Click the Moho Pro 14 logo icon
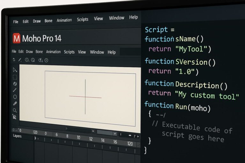Screen dimensions: 245x163 click(x=16, y=39)
